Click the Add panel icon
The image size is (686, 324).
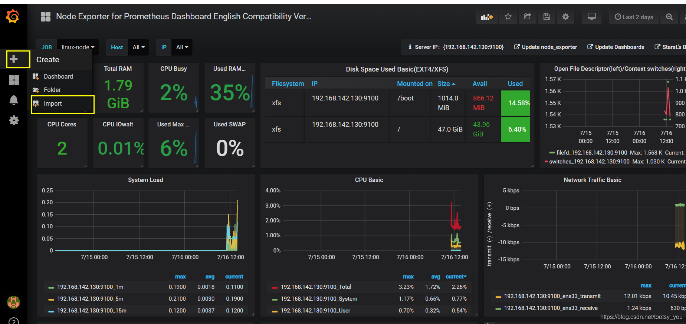(x=486, y=17)
